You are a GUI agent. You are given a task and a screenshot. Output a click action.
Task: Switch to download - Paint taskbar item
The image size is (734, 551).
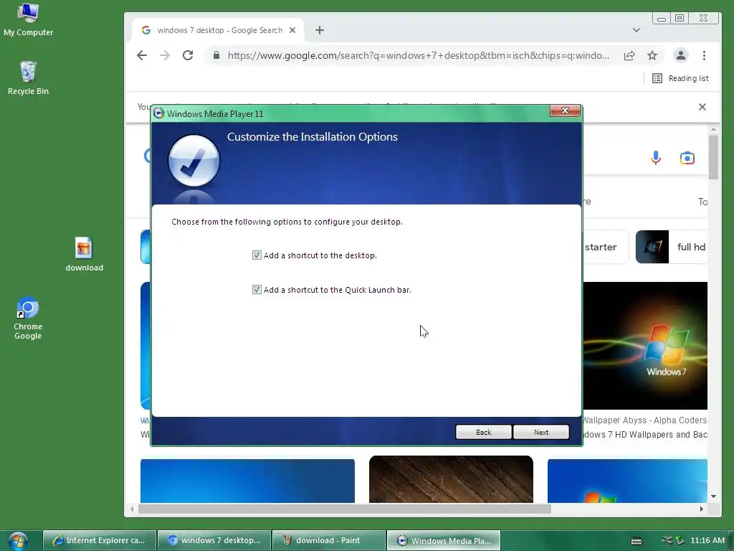[329, 540]
